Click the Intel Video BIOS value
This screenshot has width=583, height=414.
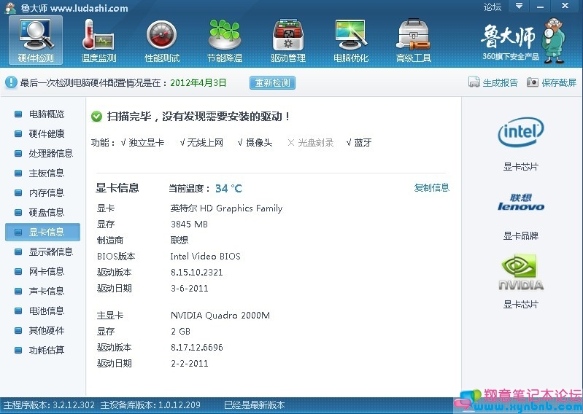(x=205, y=256)
